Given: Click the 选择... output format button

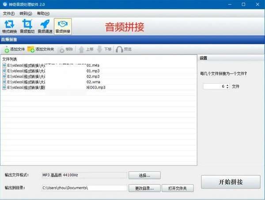Looking at the screenshot, I should pos(144,175).
